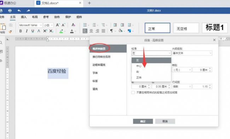The image size is (230, 139).
Task: Click the numbered list icon
Action: 94,25
